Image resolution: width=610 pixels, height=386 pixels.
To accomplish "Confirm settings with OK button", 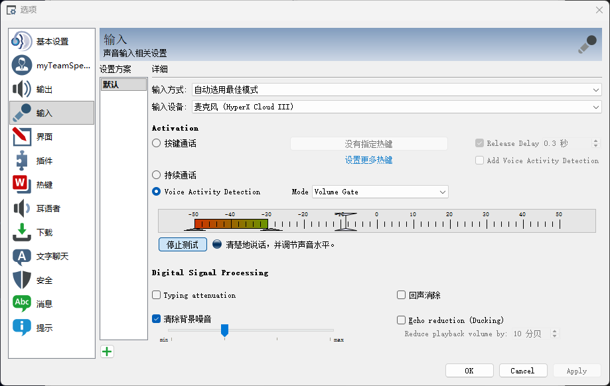I will click(469, 371).
